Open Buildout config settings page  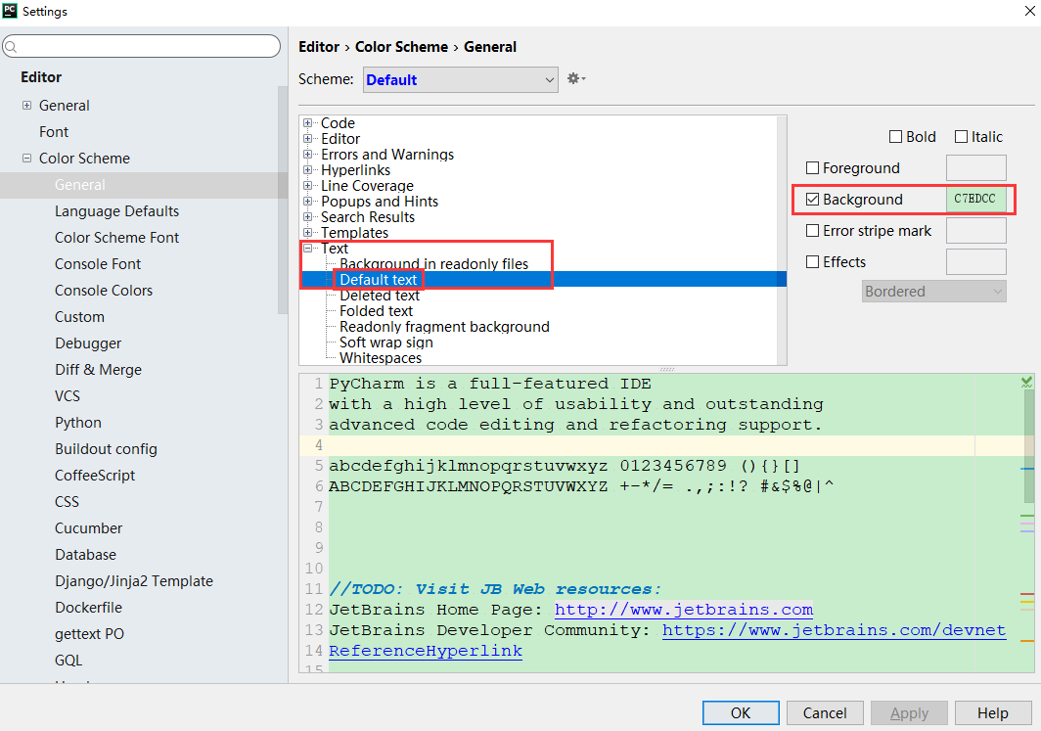(x=107, y=449)
